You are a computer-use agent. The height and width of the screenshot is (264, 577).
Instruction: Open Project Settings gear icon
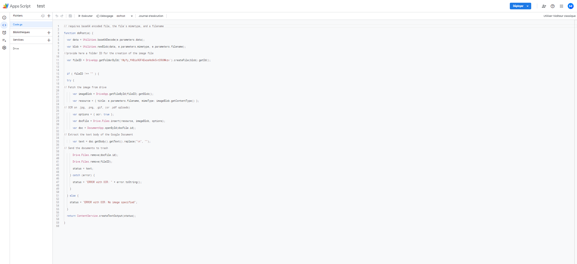pyautogui.click(x=4, y=48)
